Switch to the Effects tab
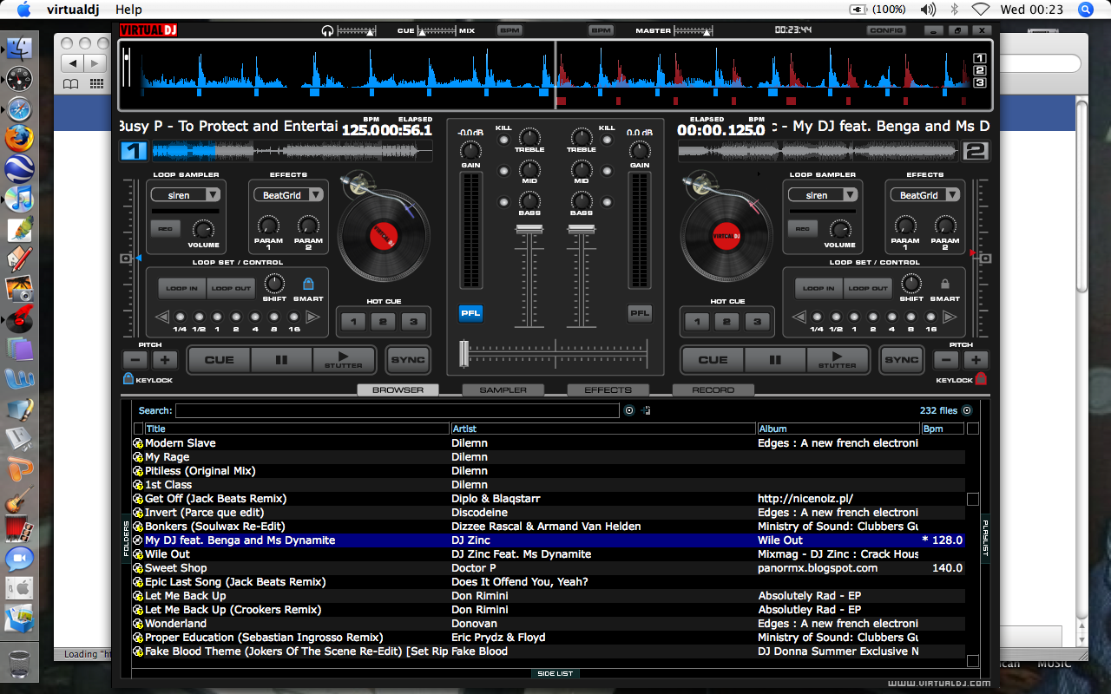The image size is (1111, 694). 608,390
